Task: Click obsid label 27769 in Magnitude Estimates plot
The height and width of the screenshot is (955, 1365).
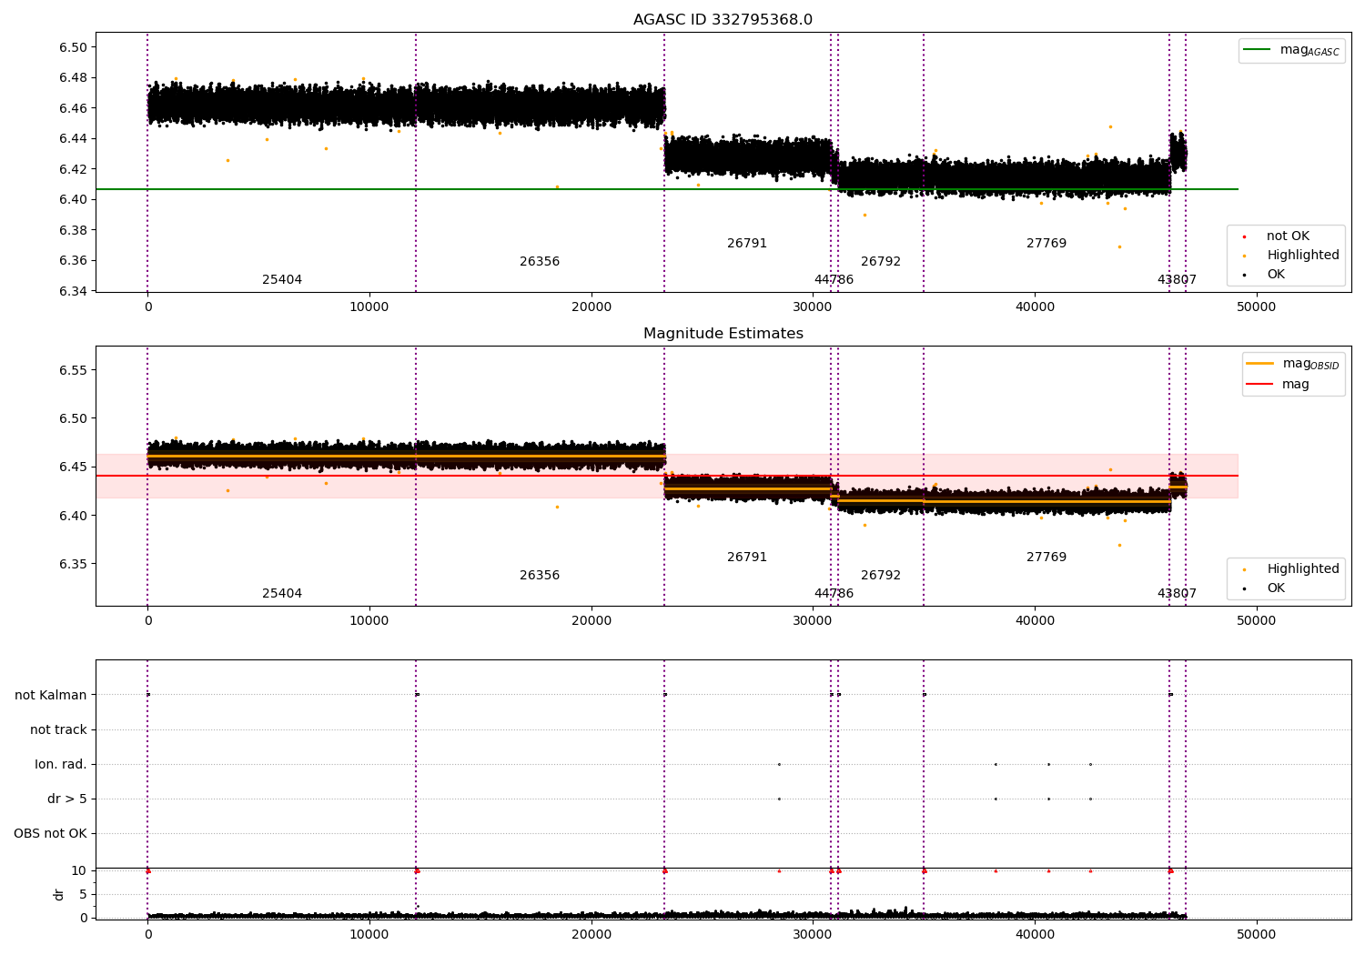Action: 1046,557
